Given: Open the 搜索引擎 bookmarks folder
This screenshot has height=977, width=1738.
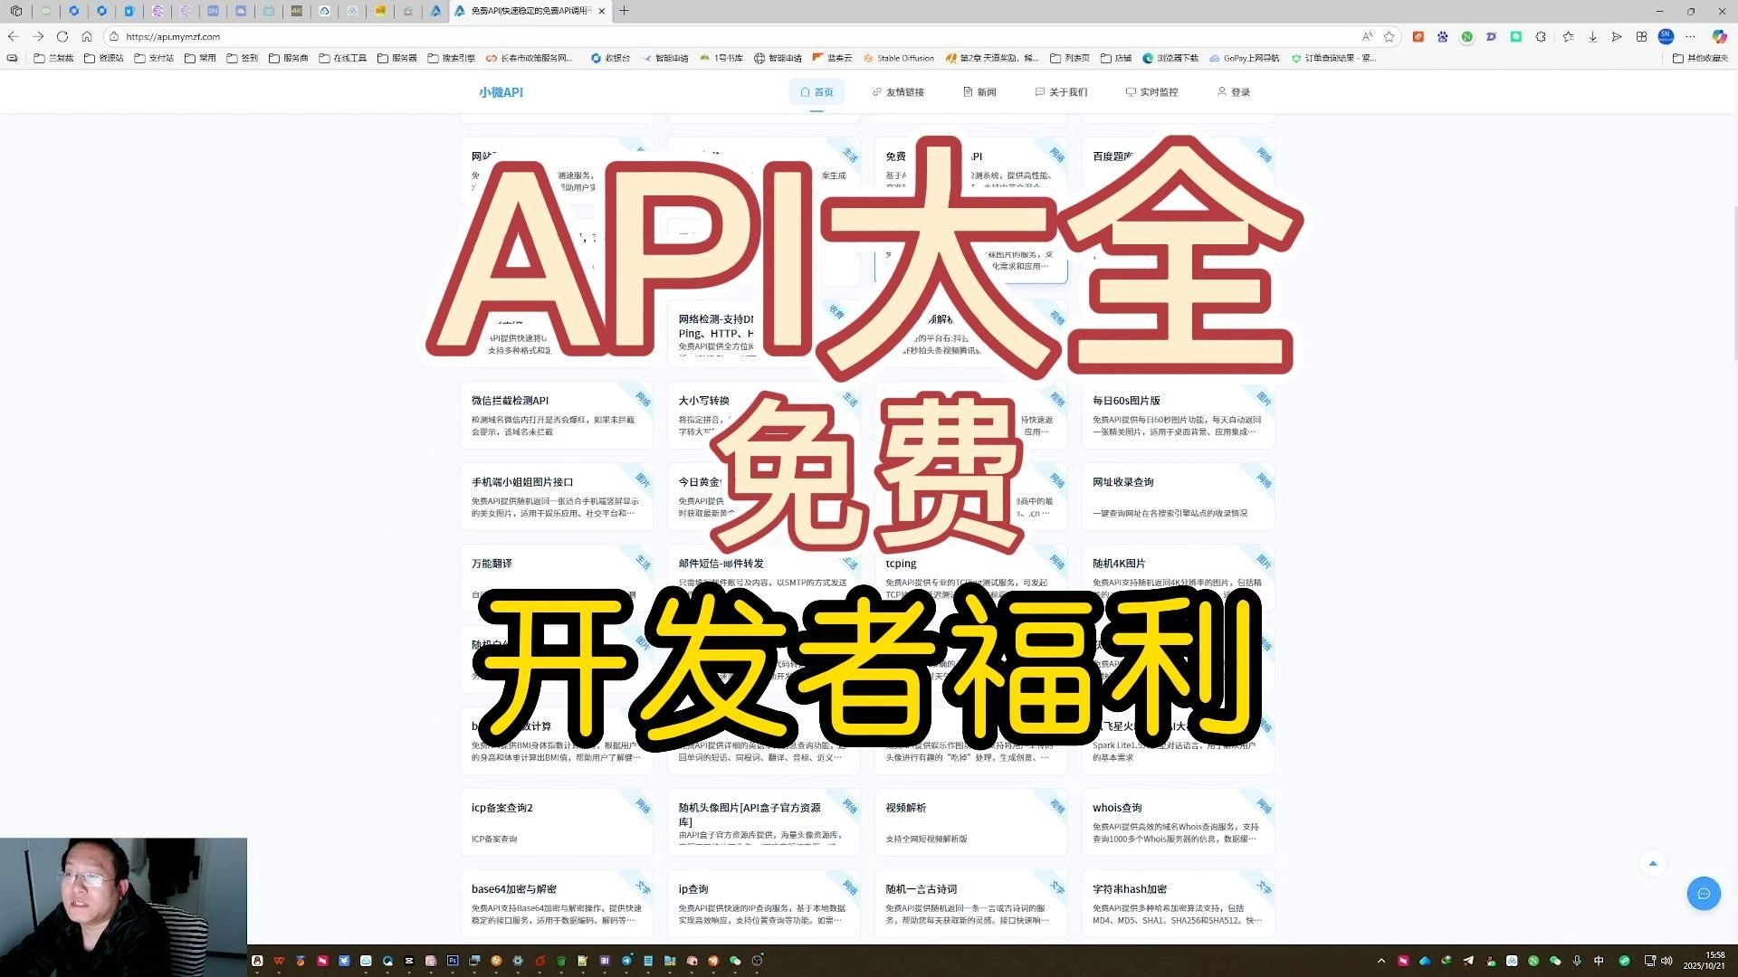Looking at the screenshot, I should (451, 58).
